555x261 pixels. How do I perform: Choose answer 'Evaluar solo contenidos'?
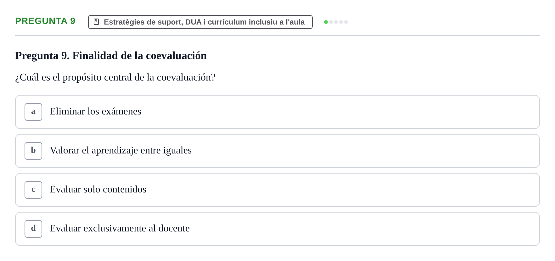[x=277, y=190]
